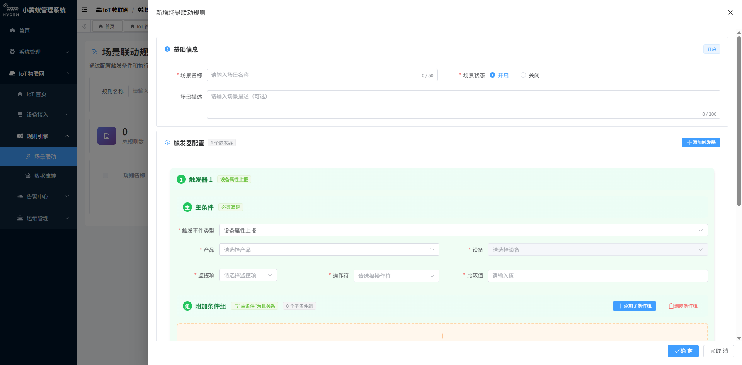Click the IoT 物联网 sidebar icon
Viewport: 742px width, 365px height.
(x=12, y=73)
